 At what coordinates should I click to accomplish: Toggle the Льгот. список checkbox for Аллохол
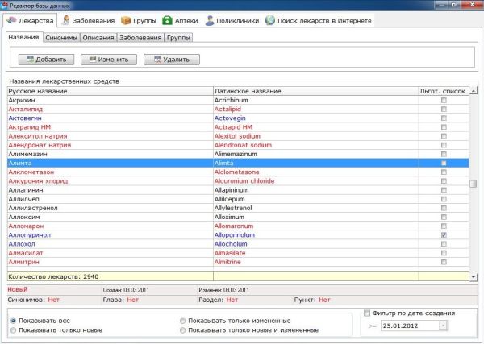pos(444,244)
